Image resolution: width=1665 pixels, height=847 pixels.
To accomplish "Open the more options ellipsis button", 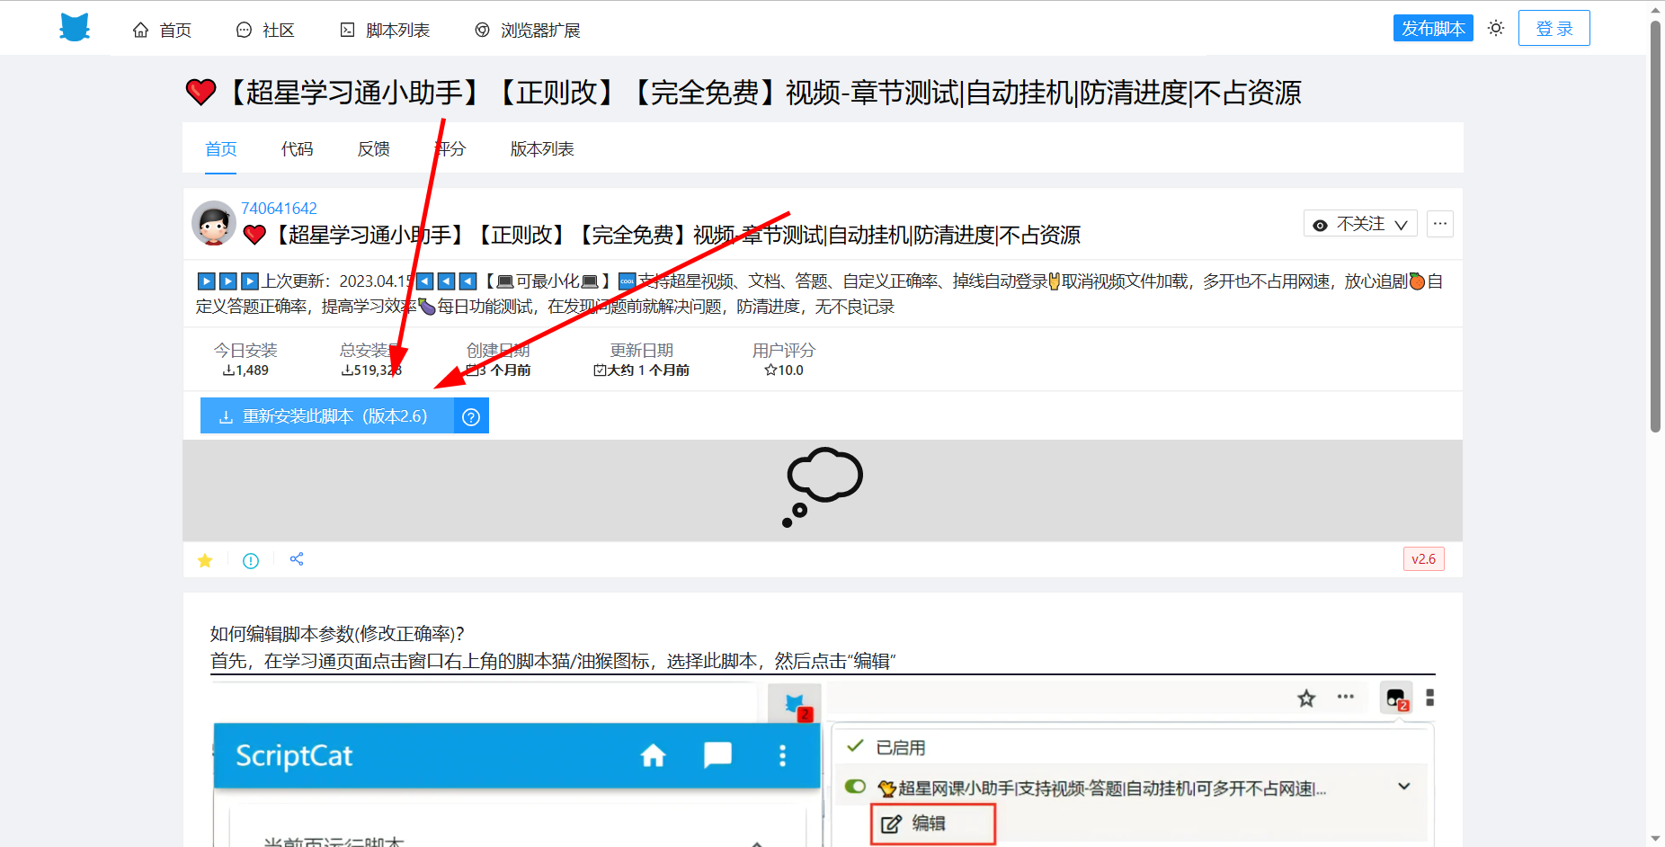I will [1440, 224].
